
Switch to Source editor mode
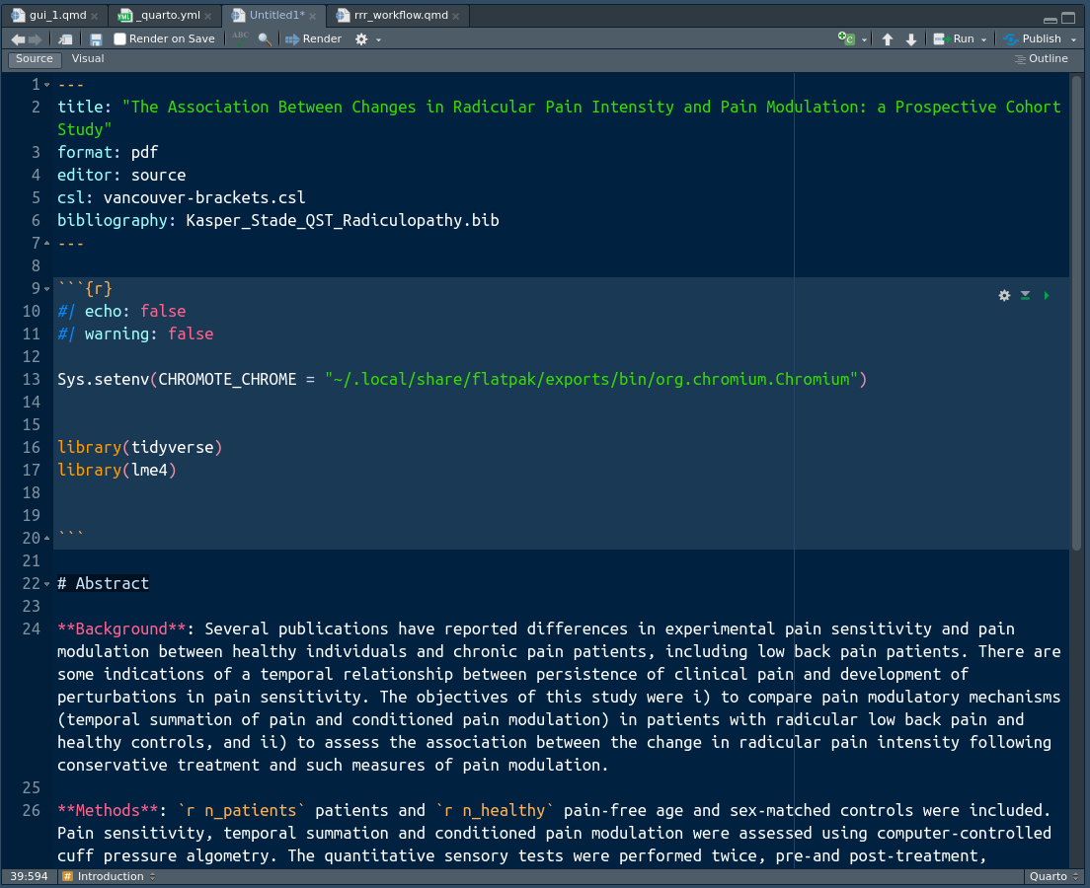pos(34,59)
